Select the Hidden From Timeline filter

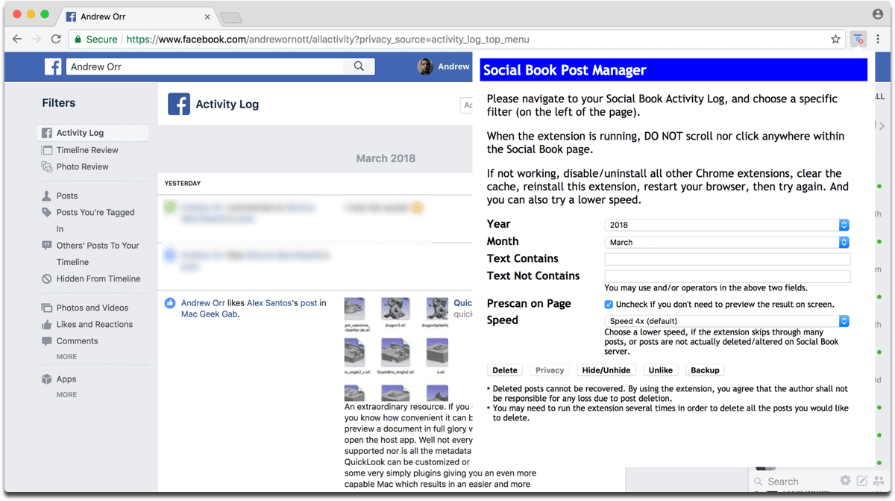tap(98, 279)
